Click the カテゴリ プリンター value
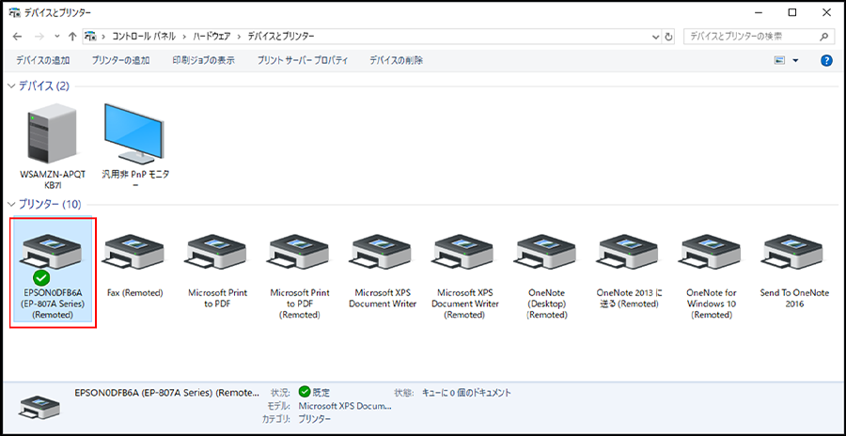Screen dimensions: 846x436 pyautogui.click(x=315, y=419)
